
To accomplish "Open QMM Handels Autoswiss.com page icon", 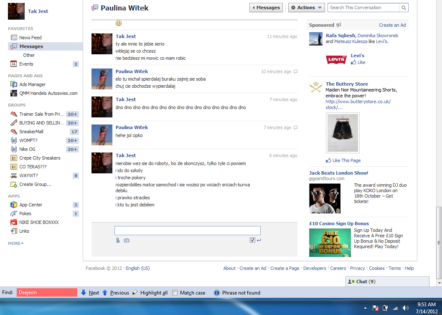I will (x=14, y=93).
